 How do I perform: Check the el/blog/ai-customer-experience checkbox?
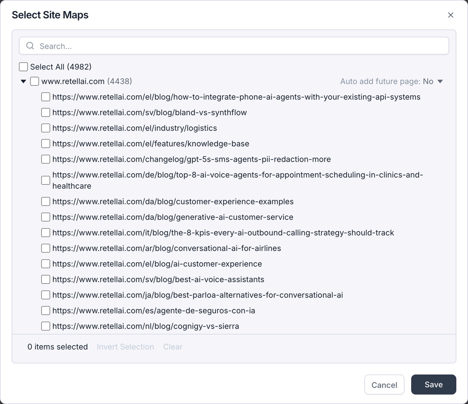pos(45,264)
